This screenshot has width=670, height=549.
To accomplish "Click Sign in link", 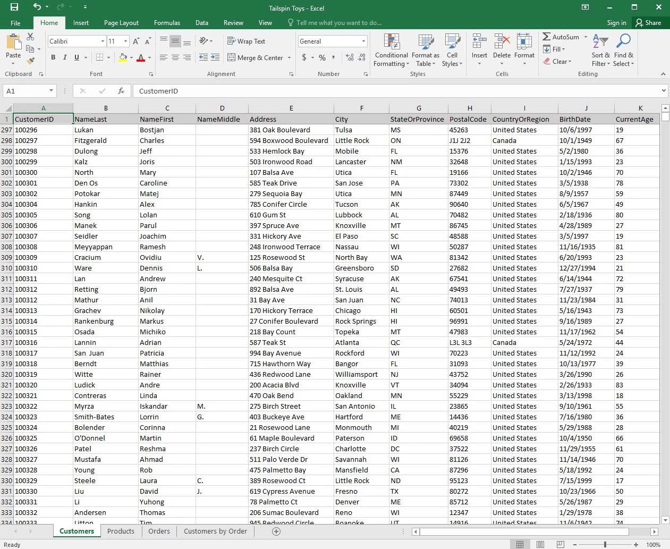I will pyautogui.click(x=616, y=23).
